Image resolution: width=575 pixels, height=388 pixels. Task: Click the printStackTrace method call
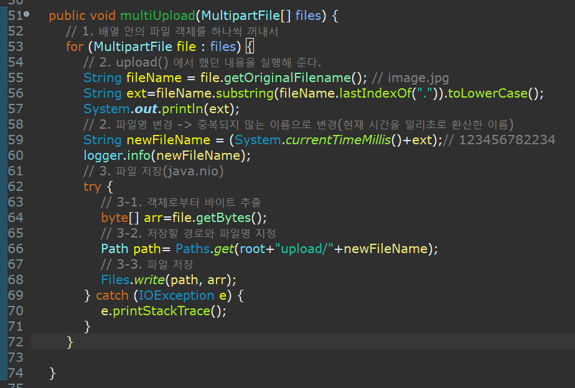tap(161, 311)
